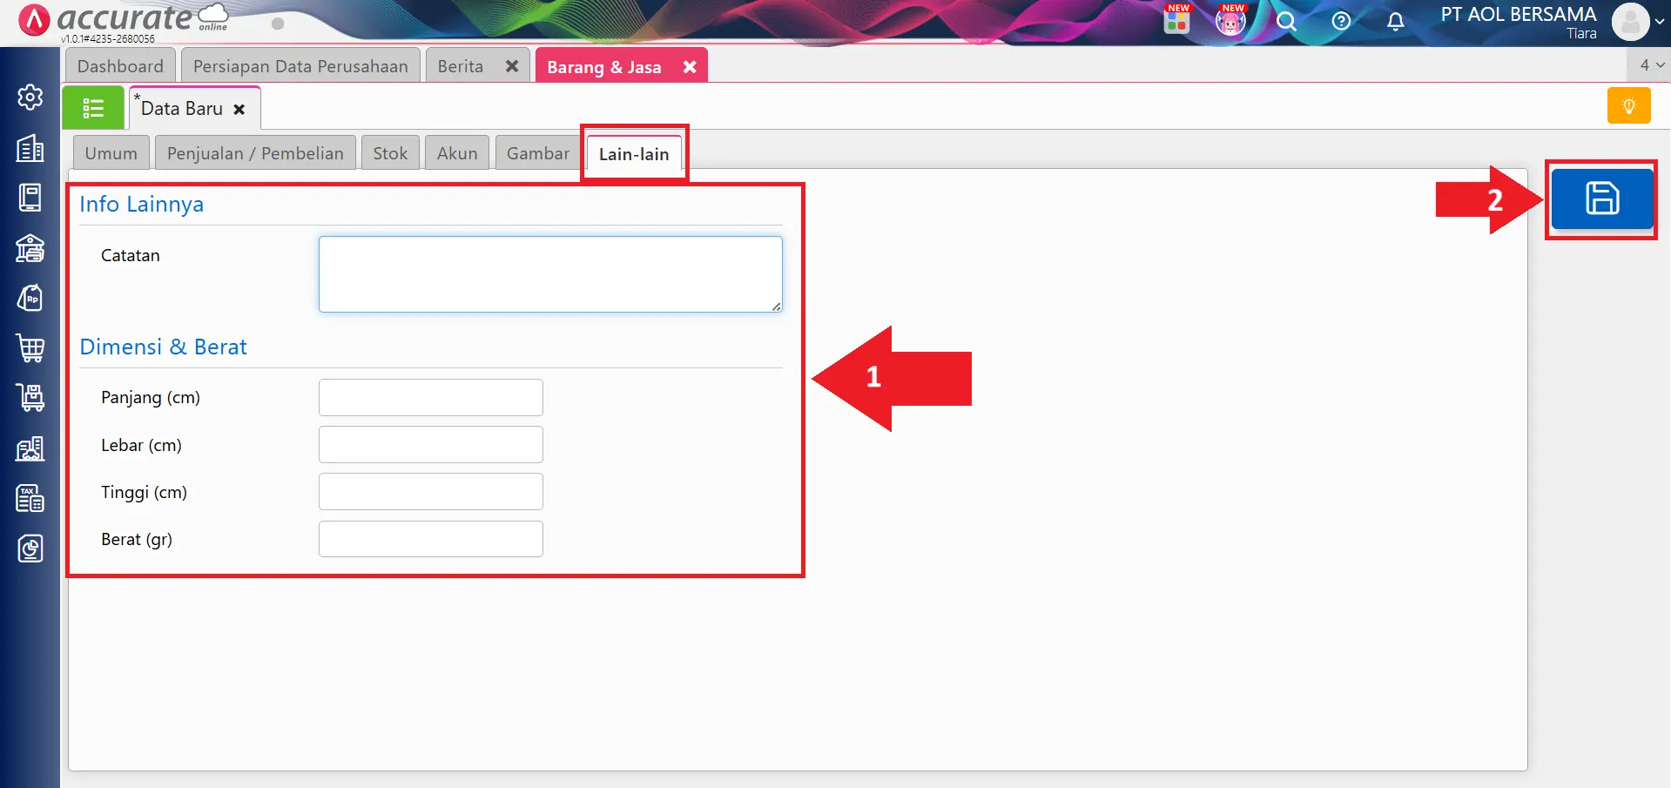Select the Data Baru sub-tab
Image resolution: width=1671 pixels, height=788 pixels.
pos(182,109)
